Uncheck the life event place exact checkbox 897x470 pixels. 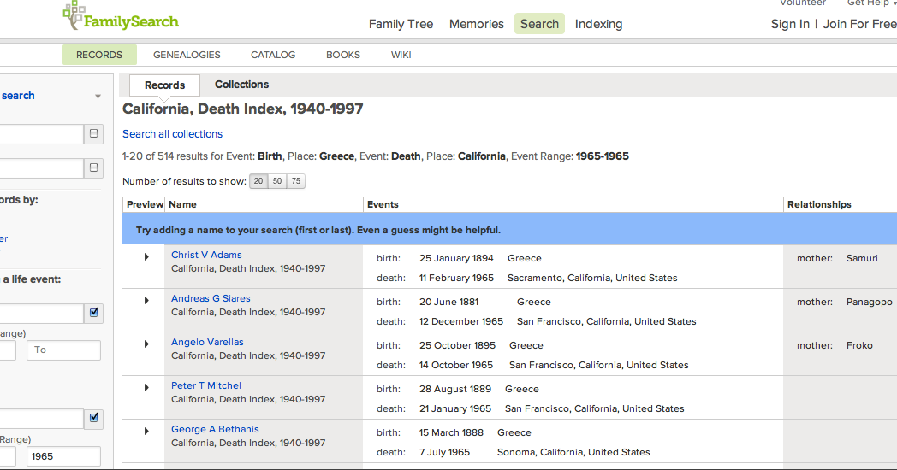94,313
